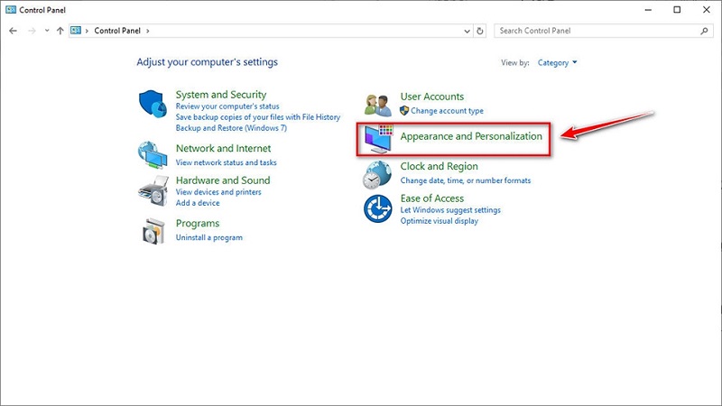Go up one folder level
The width and height of the screenshot is (722, 406).
(60, 31)
